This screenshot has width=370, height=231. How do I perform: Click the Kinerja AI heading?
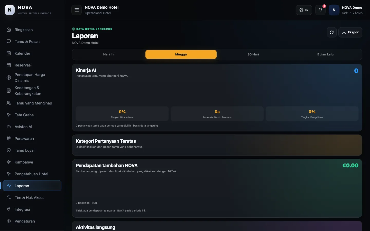click(x=86, y=70)
